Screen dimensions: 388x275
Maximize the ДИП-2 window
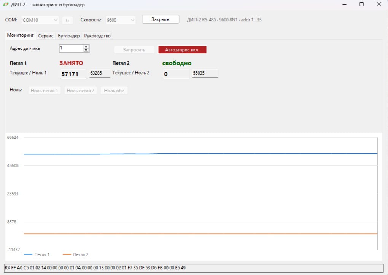pyautogui.click(x=361, y=5)
